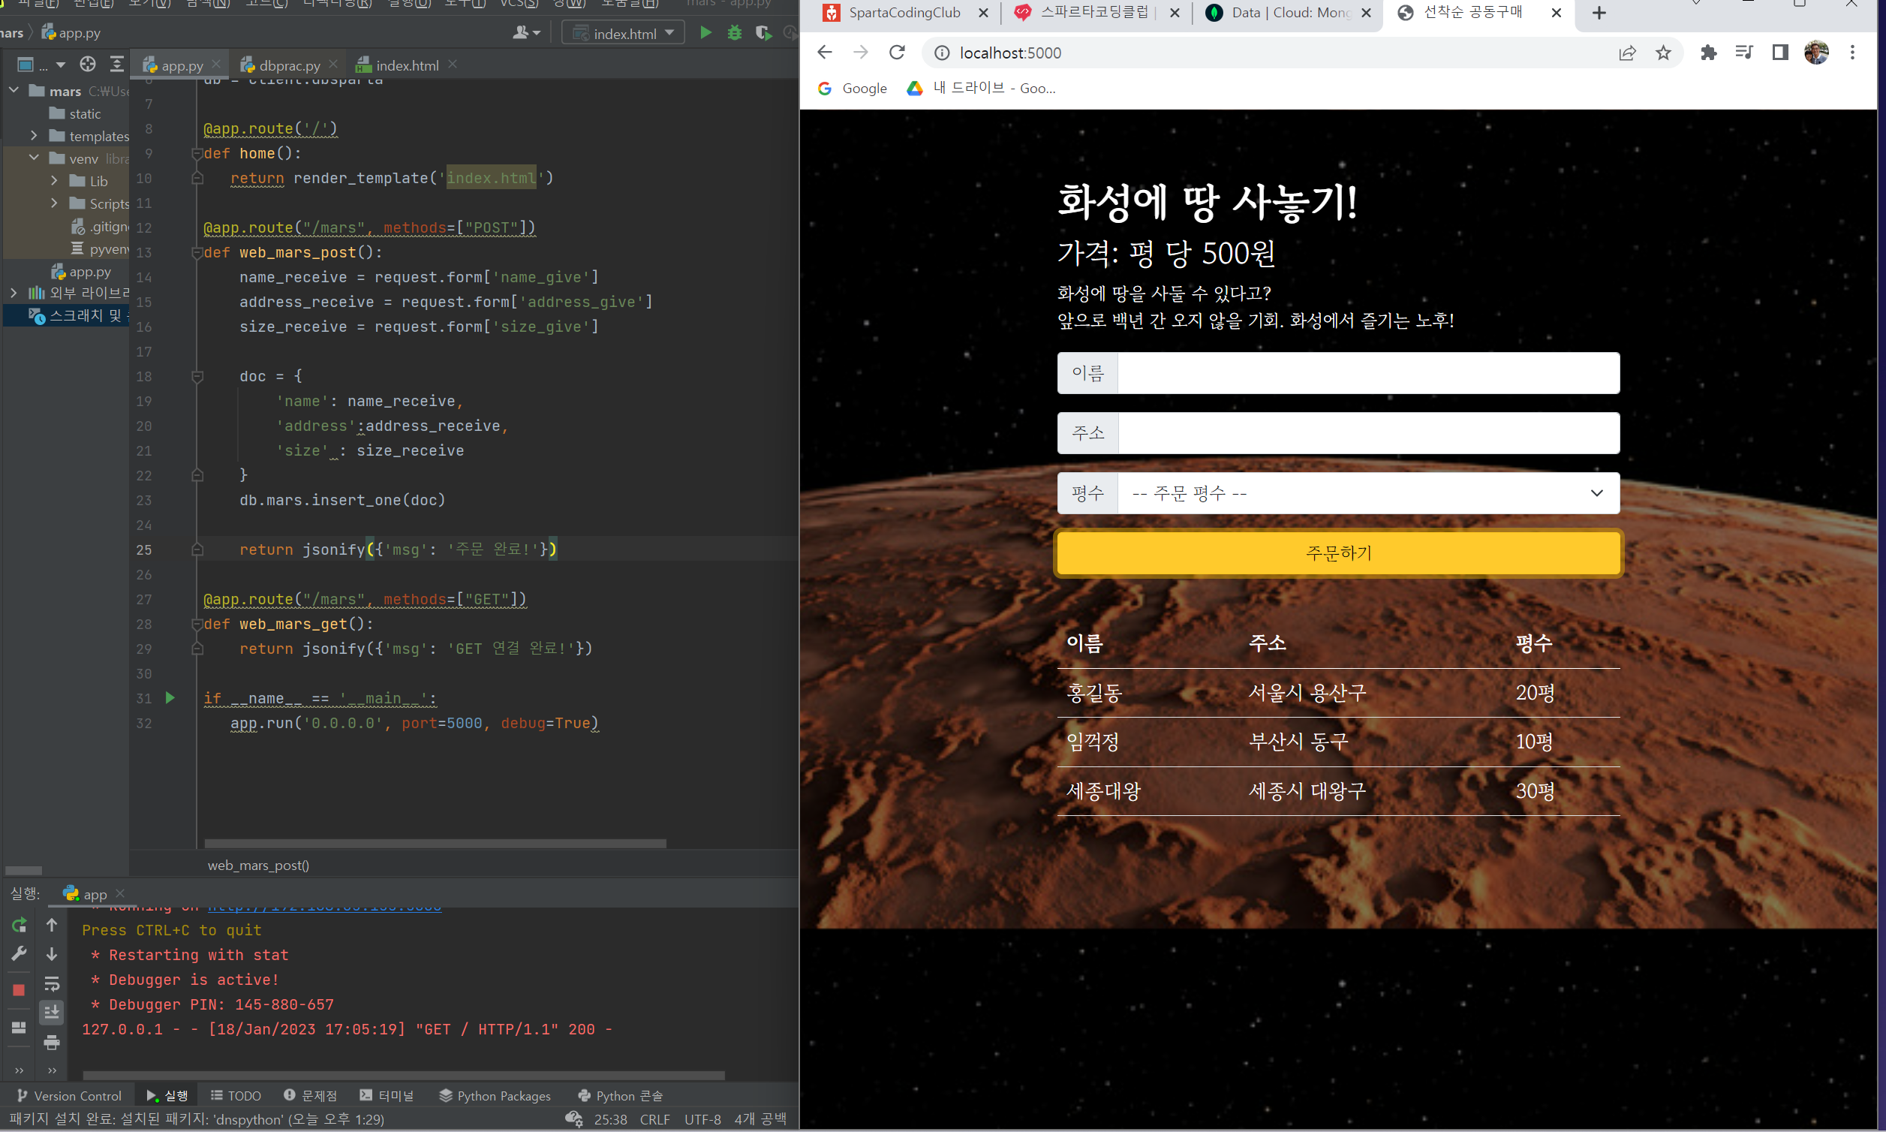Print console output with printer icon
This screenshot has width=1886, height=1132.
[x=52, y=1042]
